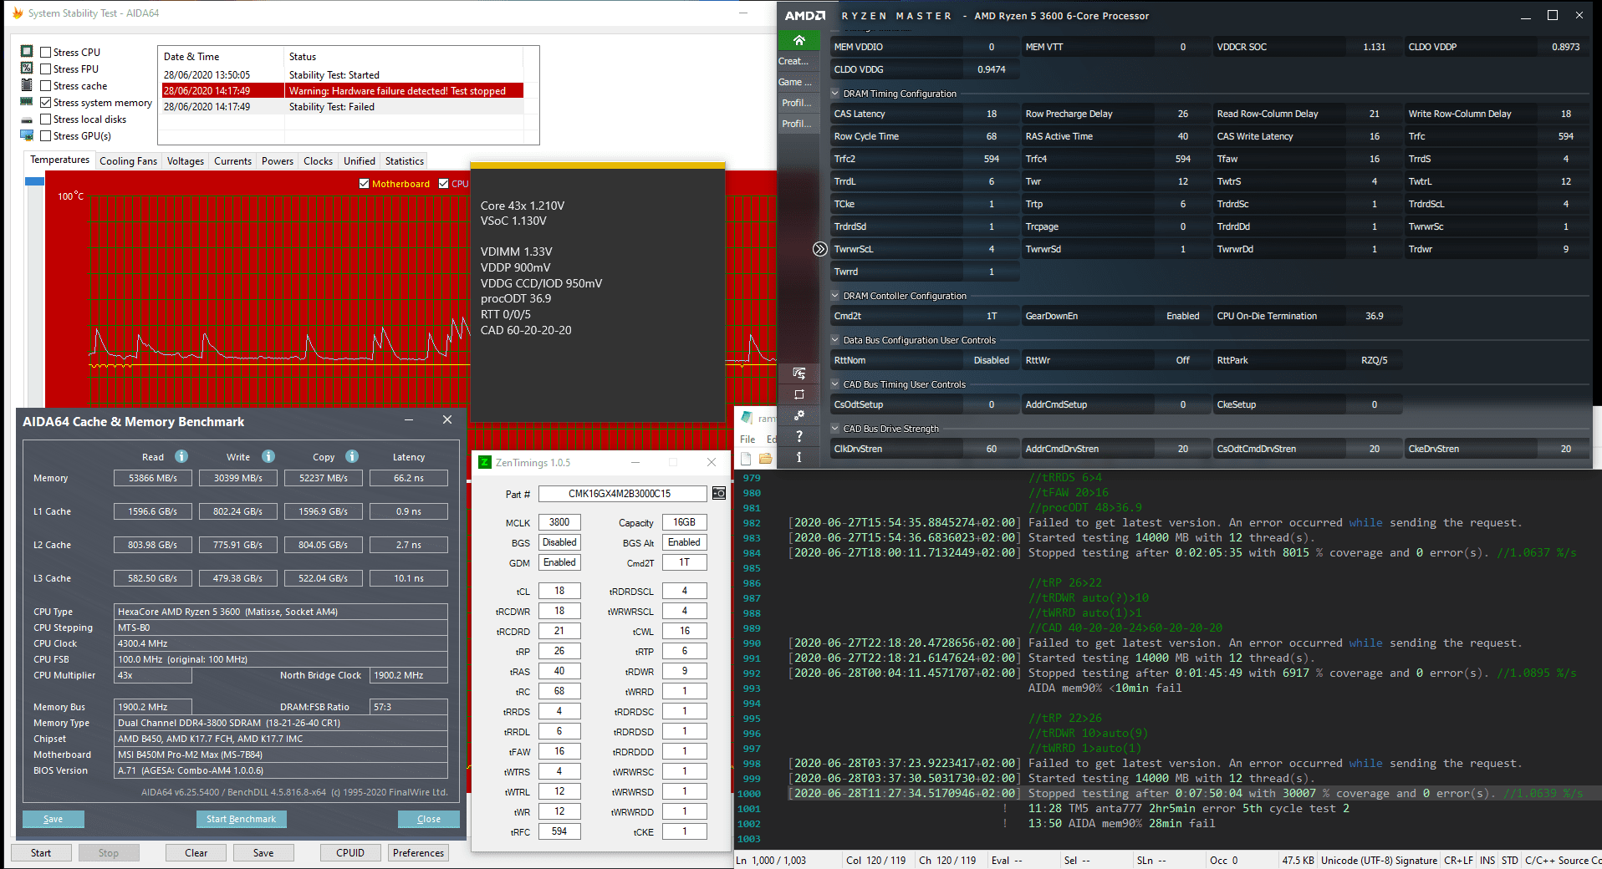Open Currents tab in AIDA64
The image size is (1602, 869).
232,161
